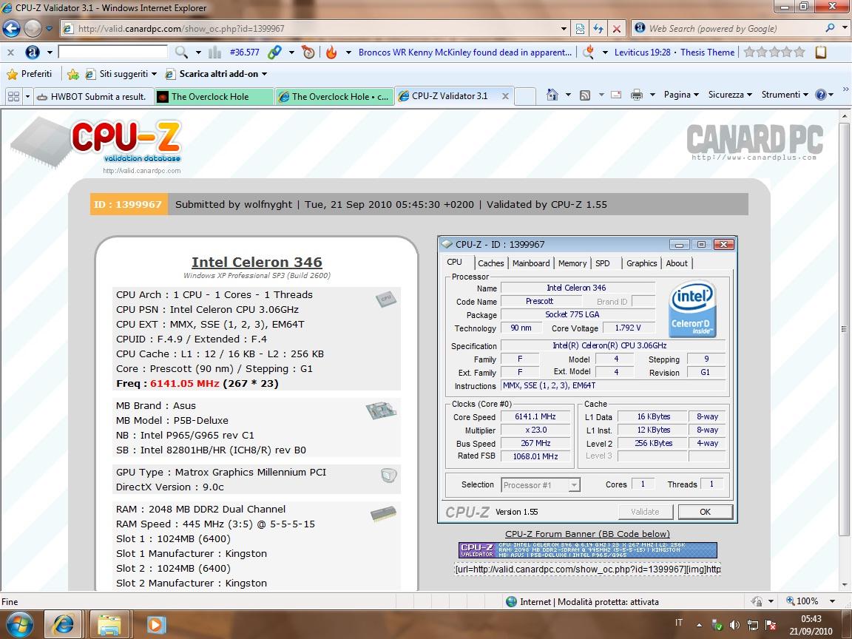Click the Preferiti favorites button
852x639 pixels.
coord(30,74)
